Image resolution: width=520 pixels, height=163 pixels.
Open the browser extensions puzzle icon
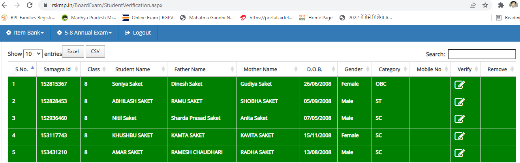[501, 5]
